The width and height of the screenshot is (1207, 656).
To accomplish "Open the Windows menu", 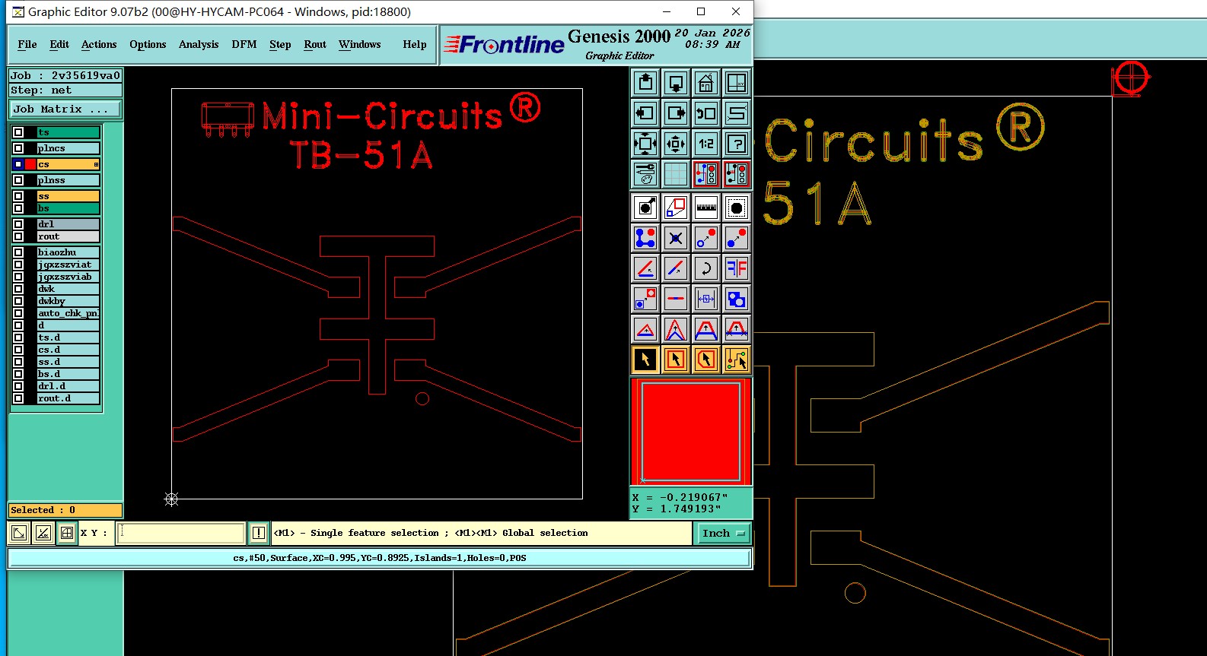I will [360, 44].
